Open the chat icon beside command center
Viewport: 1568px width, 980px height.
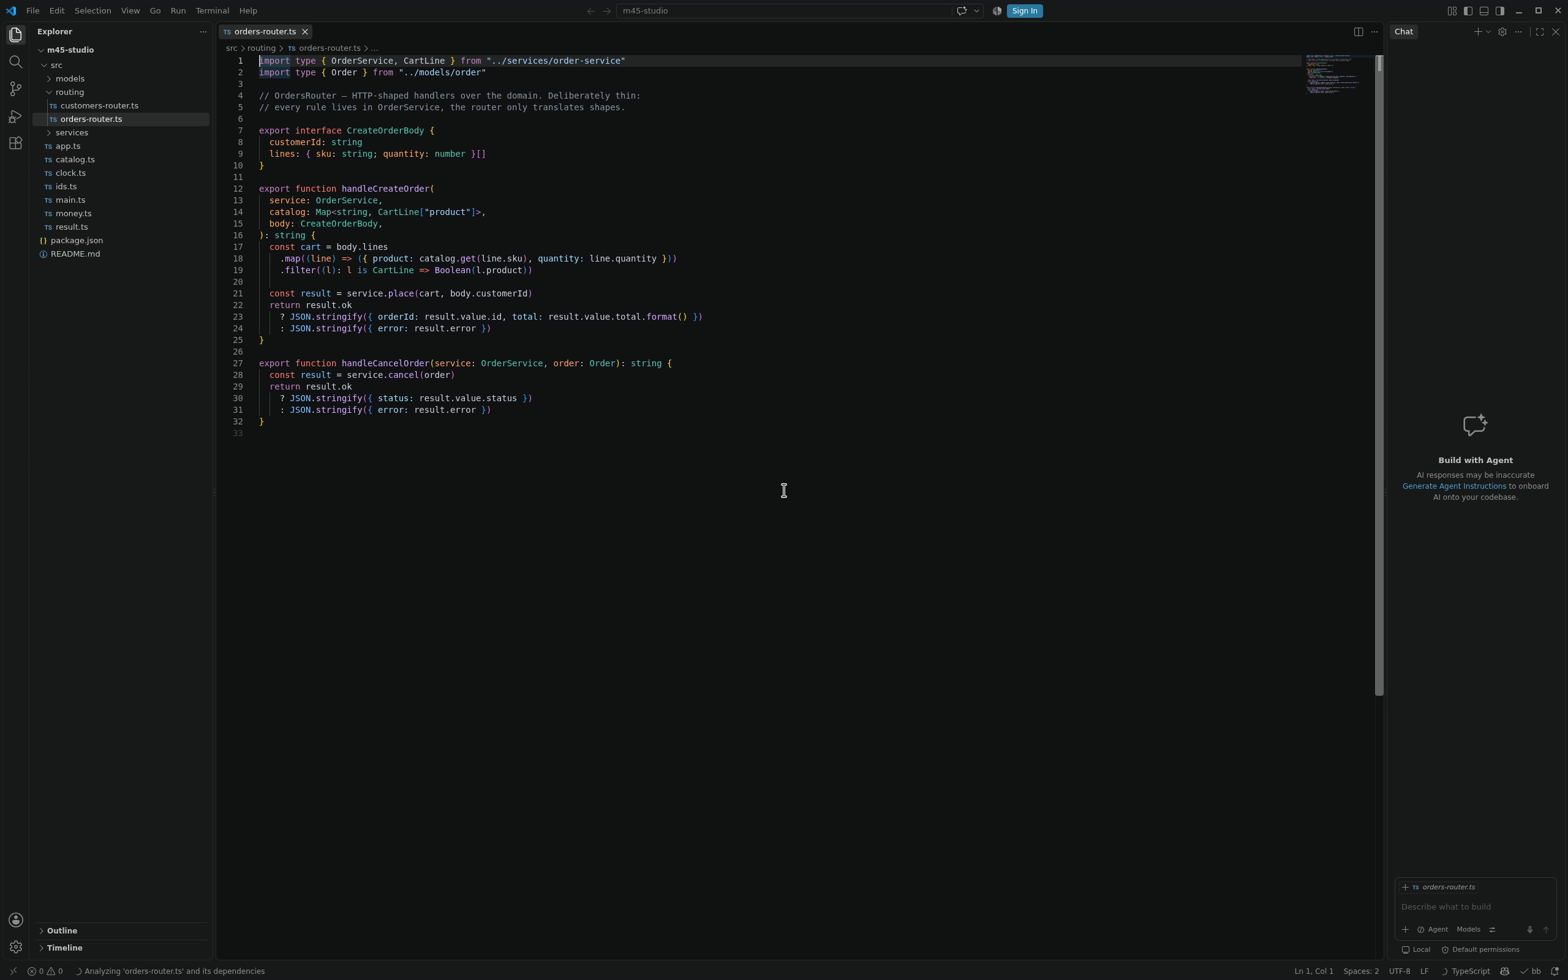[962, 10]
